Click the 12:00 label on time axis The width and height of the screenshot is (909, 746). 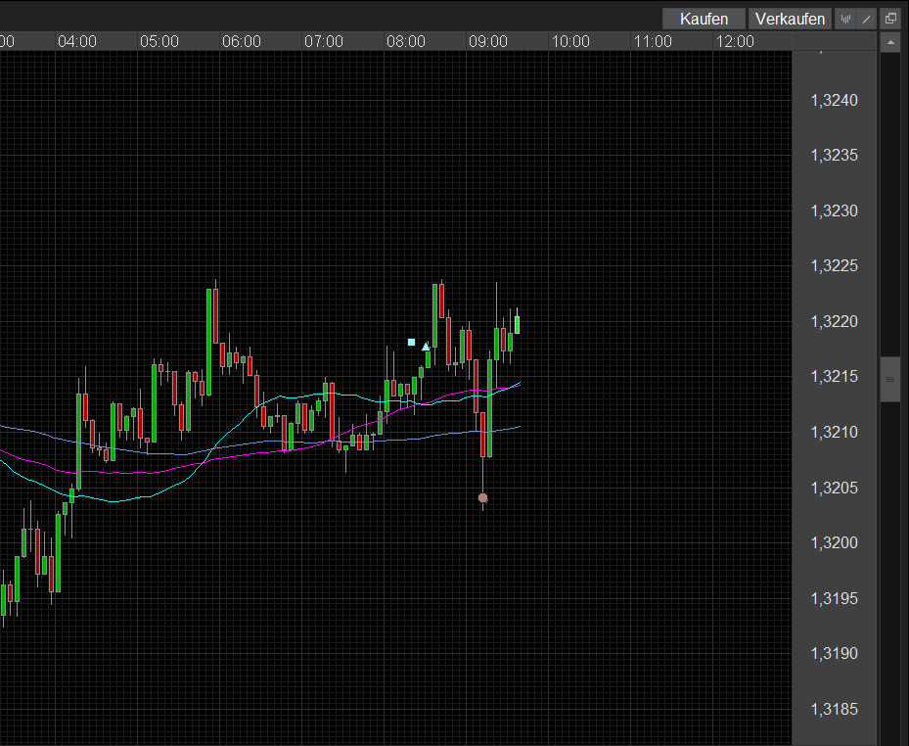pos(735,41)
